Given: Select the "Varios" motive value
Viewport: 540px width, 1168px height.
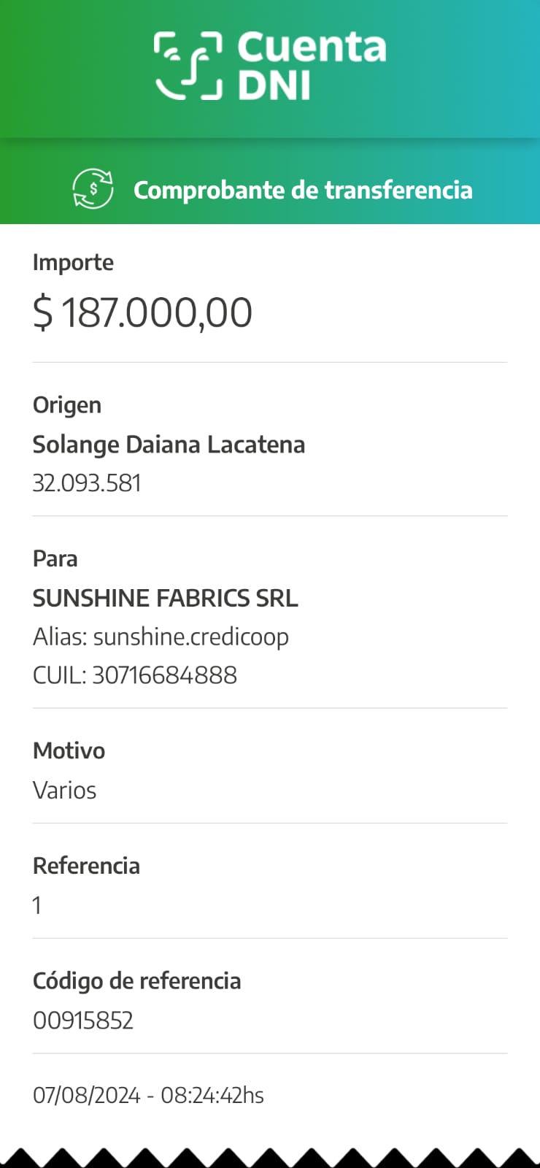Looking at the screenshot, I should [64, 791].
